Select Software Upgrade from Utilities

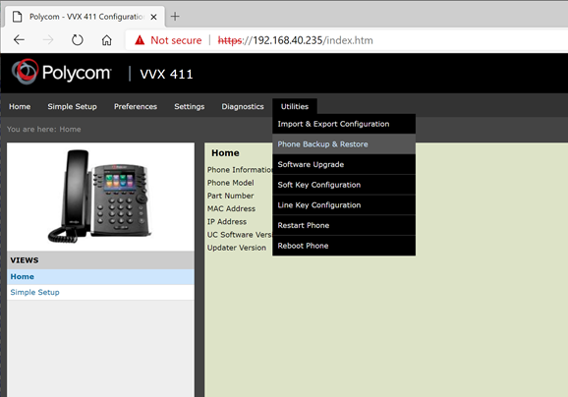coord(344,164)
